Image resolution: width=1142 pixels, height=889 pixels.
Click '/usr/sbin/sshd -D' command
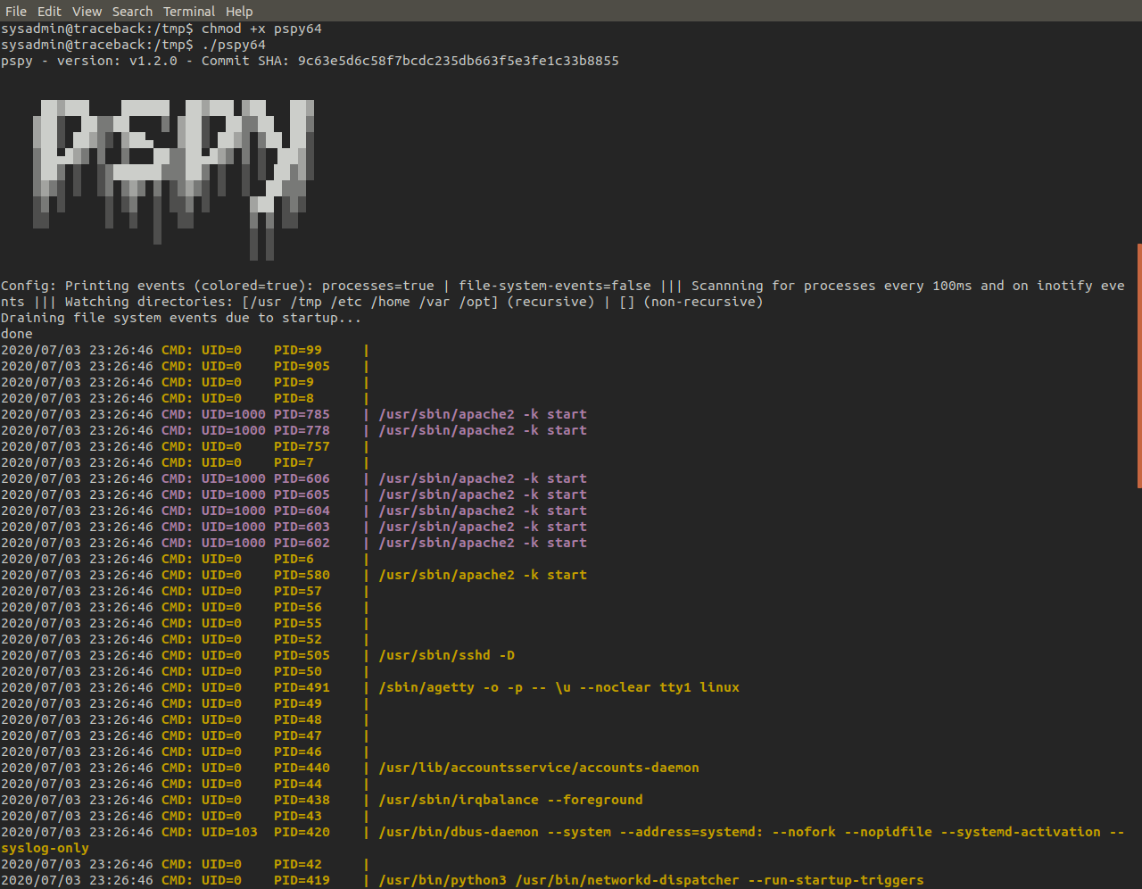coord(447,655)
